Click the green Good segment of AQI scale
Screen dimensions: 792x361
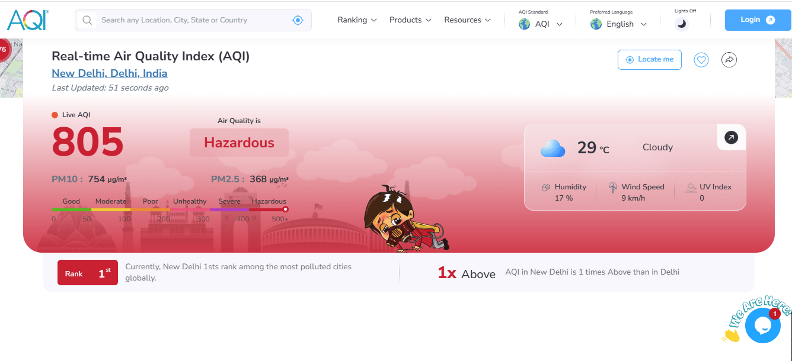(x=71, y=209)
